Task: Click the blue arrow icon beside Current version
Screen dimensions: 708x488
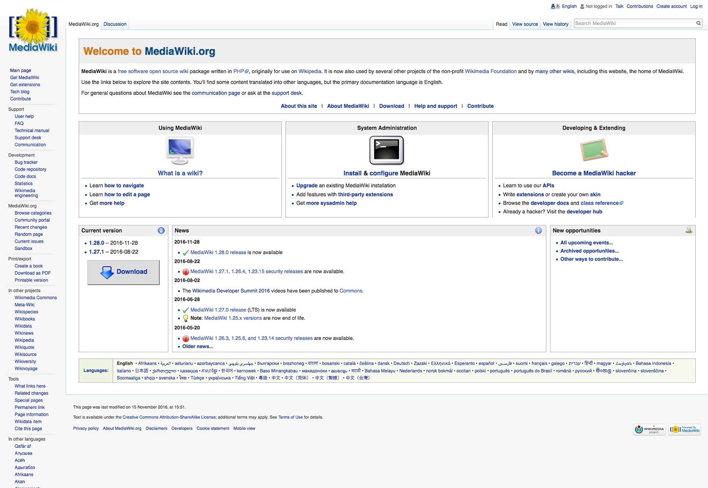Action: [x=161, y=231]
